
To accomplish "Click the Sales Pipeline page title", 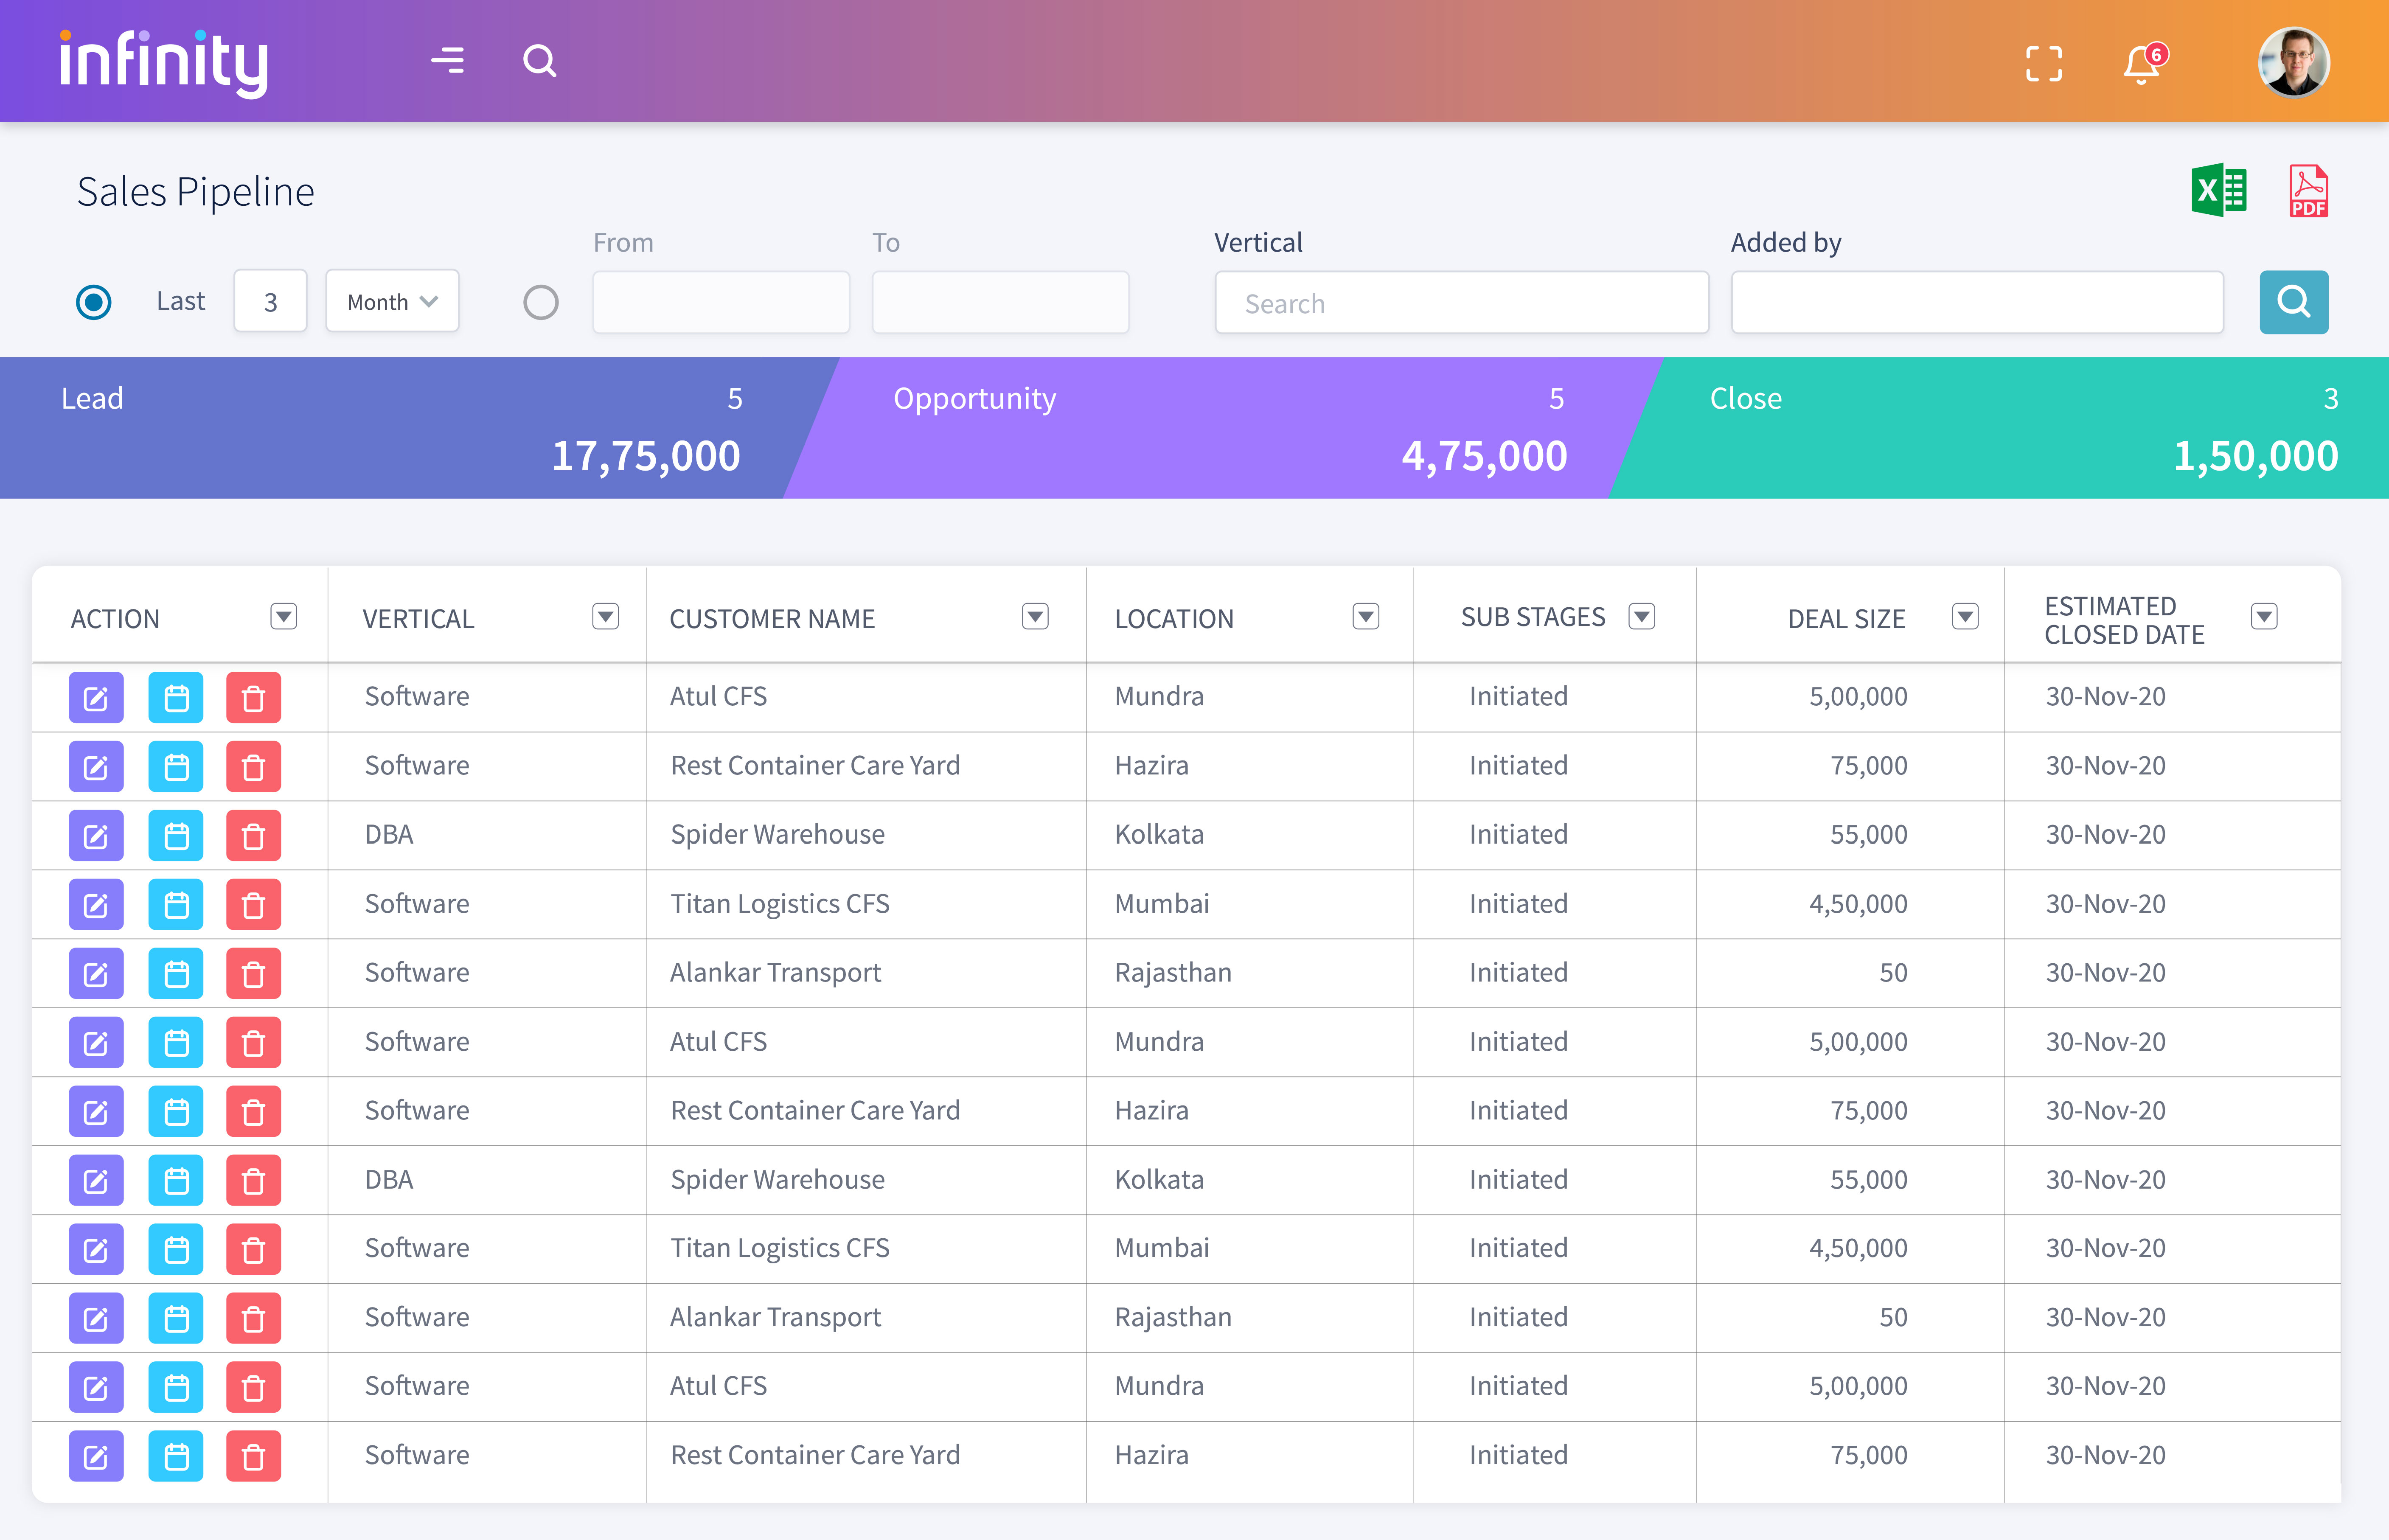I will point(196,192).
